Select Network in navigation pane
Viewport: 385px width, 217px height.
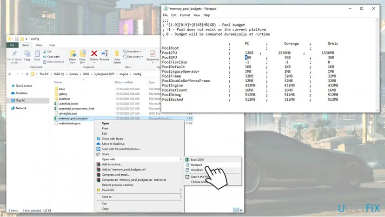click(21, 108)
